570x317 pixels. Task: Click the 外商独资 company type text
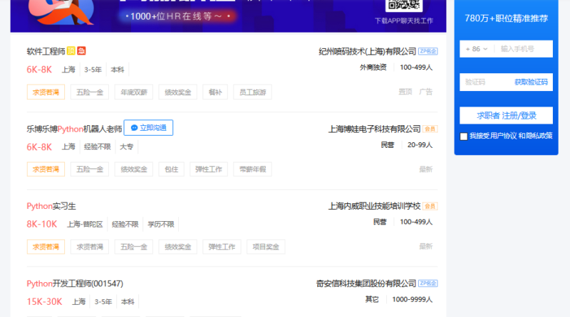[373, 68]
